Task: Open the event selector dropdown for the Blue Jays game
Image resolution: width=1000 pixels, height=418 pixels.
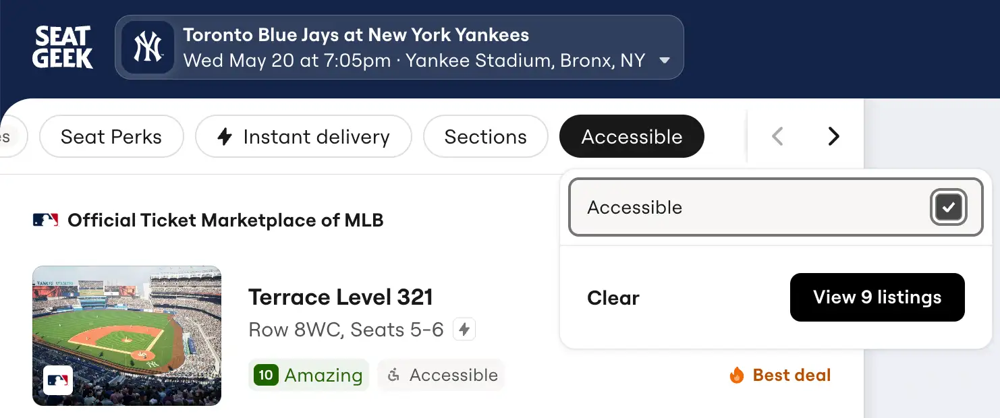Action: click(664, 61)
